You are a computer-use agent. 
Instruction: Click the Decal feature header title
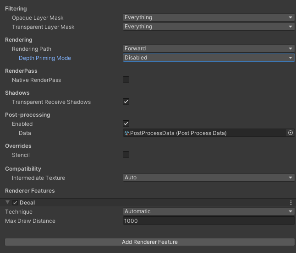tap(27, 203)
